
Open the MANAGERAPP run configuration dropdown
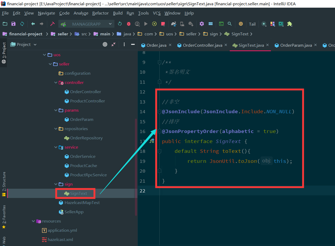tap(86, 24)
